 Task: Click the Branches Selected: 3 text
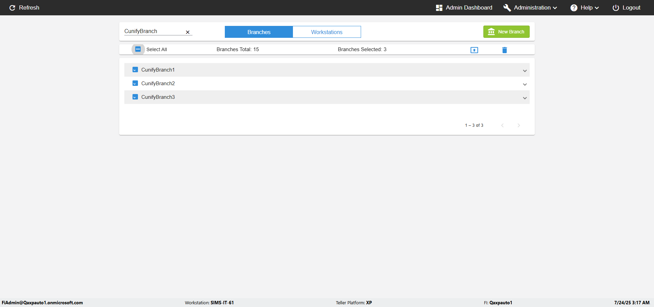362,49
